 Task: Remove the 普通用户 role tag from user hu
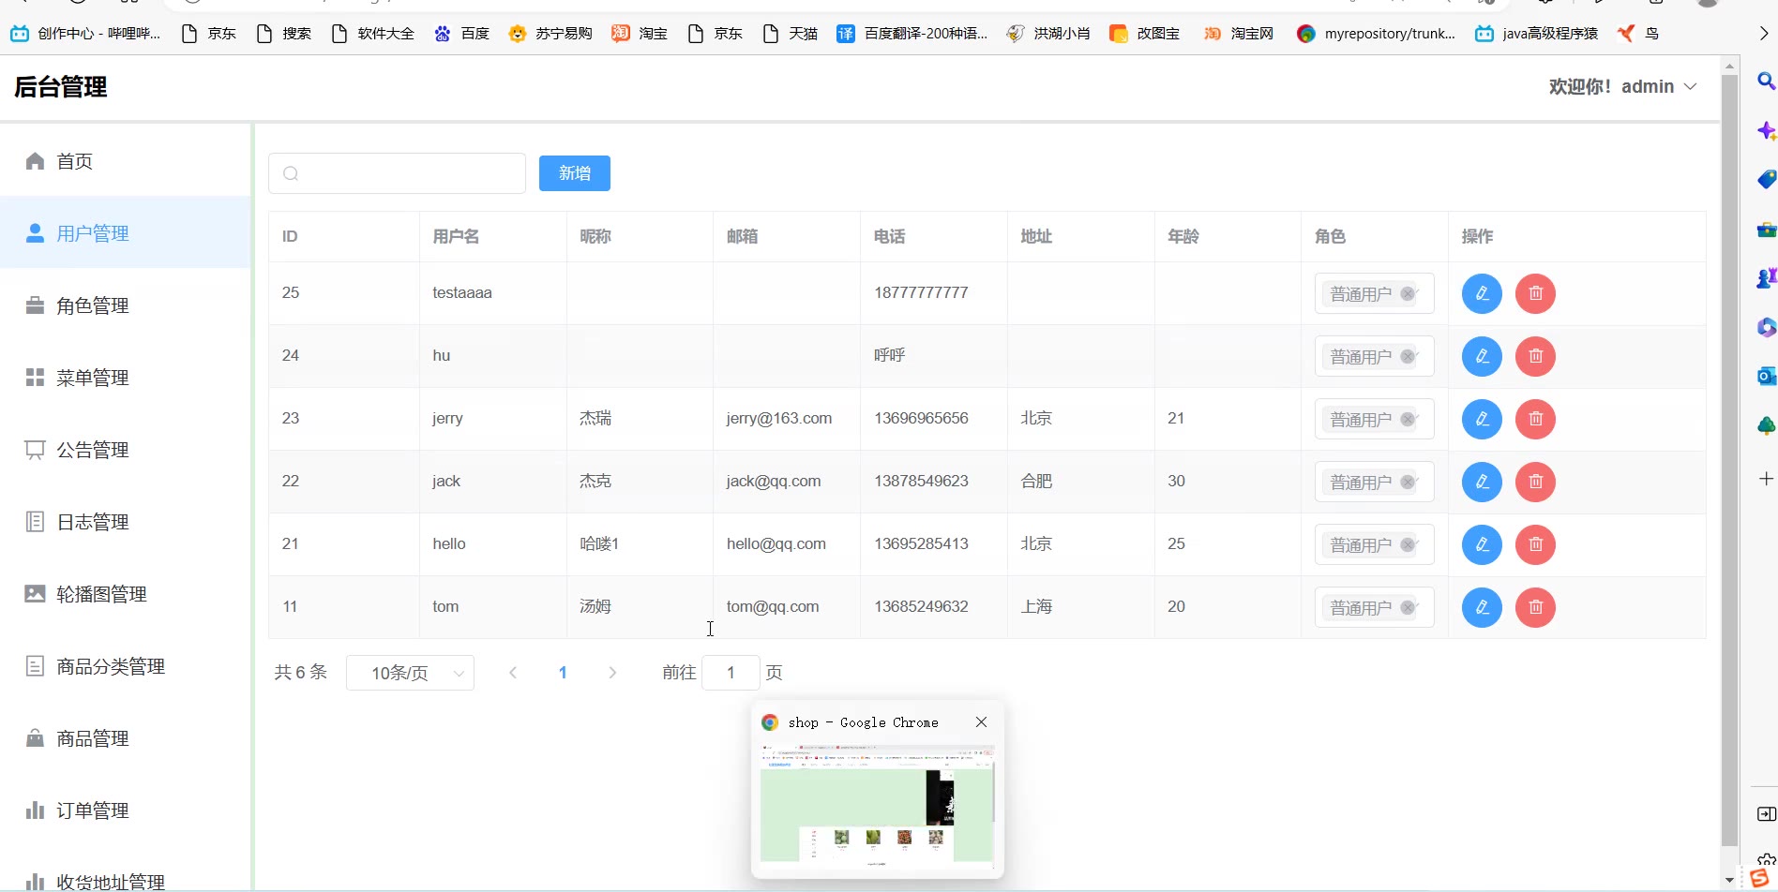pyautogui.click(x=1407, y=356)
